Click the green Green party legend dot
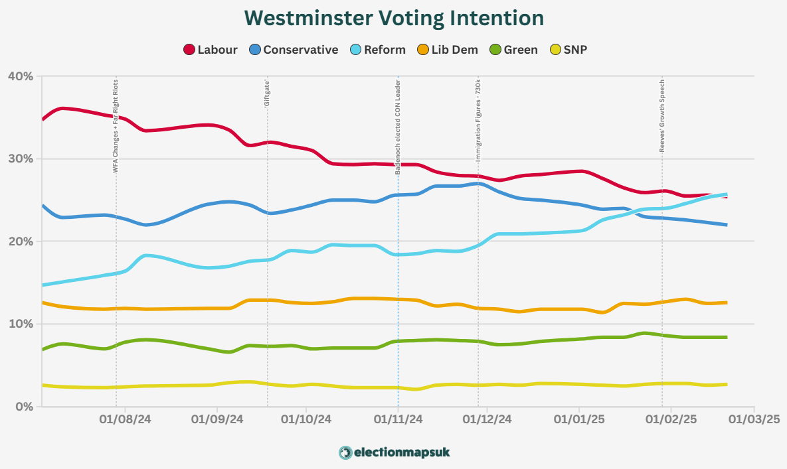Screen dimensions: 787x469 pos(495,50)
